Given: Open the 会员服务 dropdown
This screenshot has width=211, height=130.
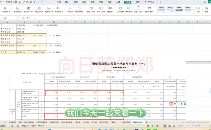Looking at the screenshot, I should [6, 9].
